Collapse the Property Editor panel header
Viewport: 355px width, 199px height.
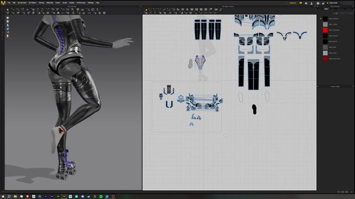(x=335, y=86)
